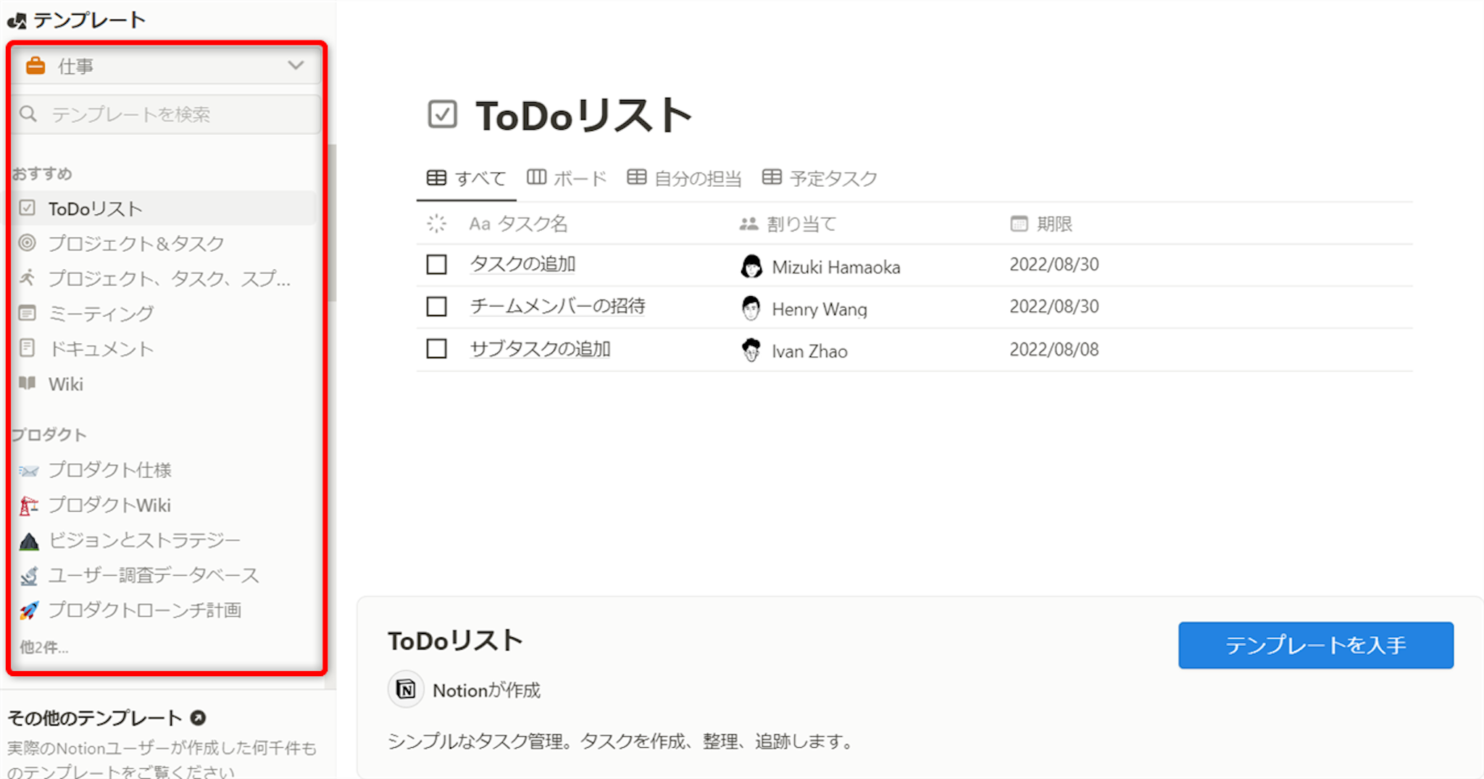Check the タスクの追加 task checkbox

[x=436, y=264]
